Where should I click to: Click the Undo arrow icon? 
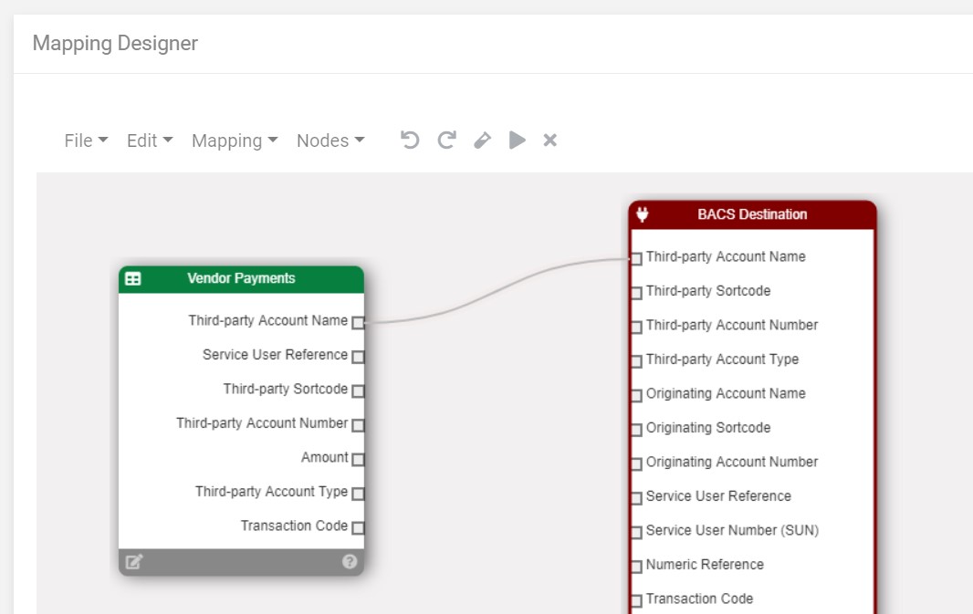tap(410, 140)
